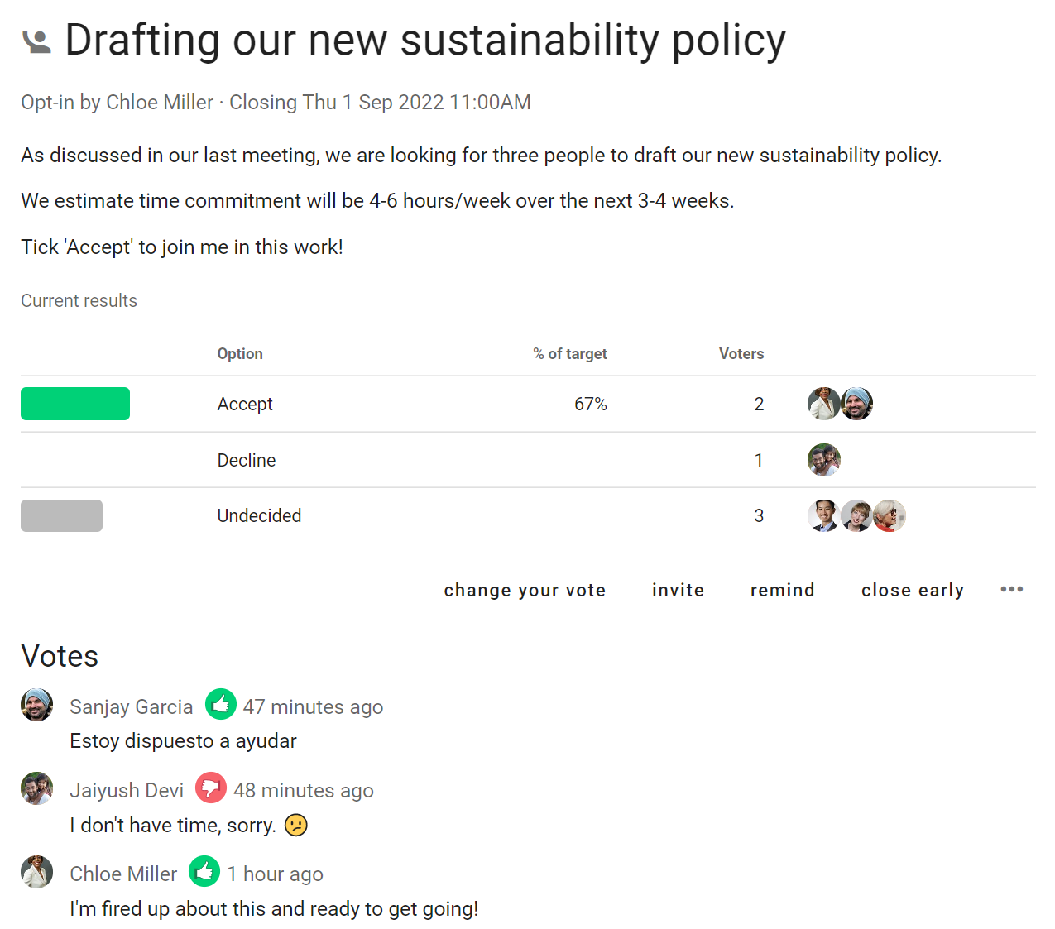Click the first Undecided voter avatar
The image size is (1055, 929).
coord(823,515)
